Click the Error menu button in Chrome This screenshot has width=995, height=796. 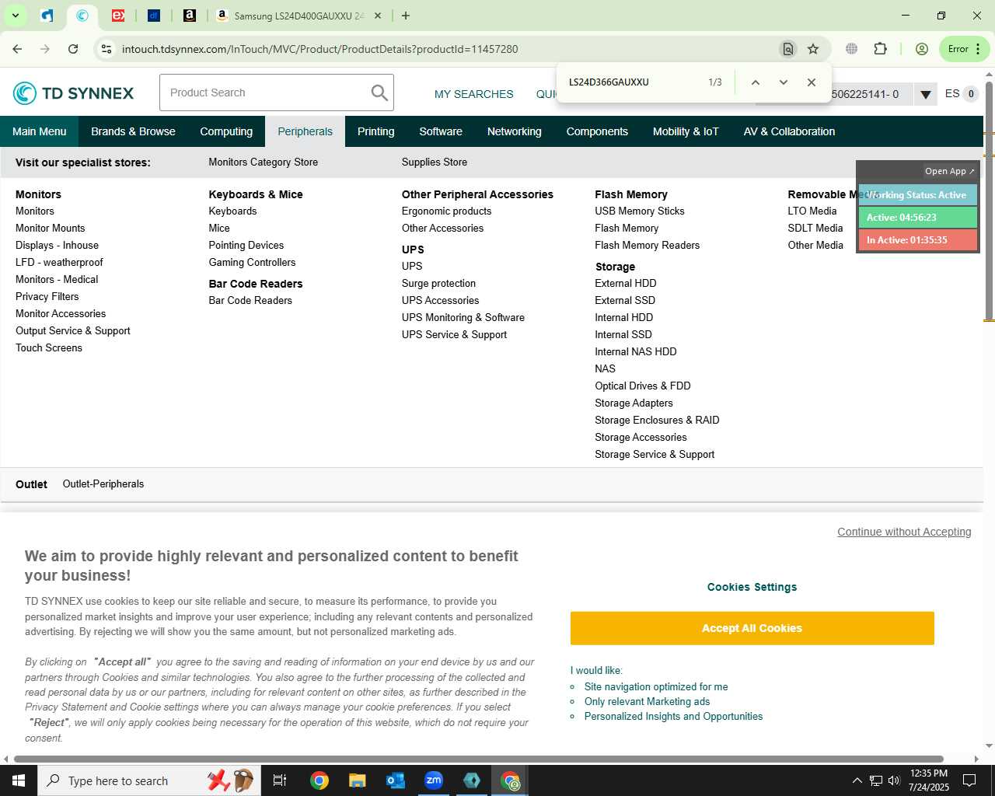point(965,49)
